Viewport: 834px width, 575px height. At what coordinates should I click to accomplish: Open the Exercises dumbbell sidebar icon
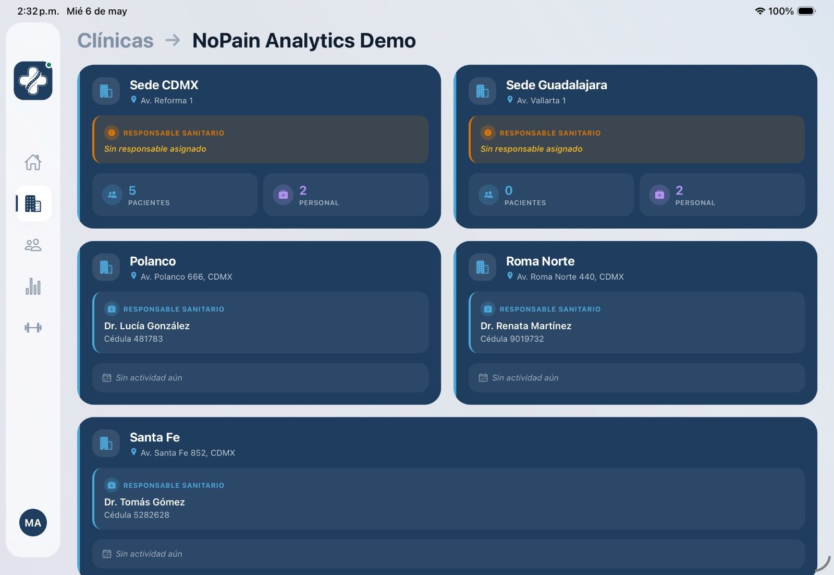[x=33, y=328]
